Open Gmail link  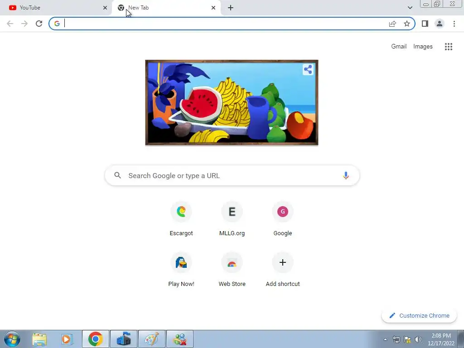coord(399,47)
